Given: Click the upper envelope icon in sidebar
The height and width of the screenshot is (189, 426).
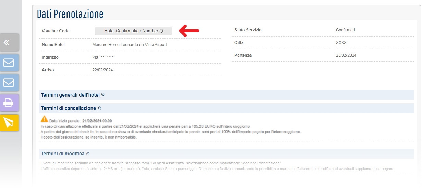Looking at the screenshot, I should click(x=9, y=62).
